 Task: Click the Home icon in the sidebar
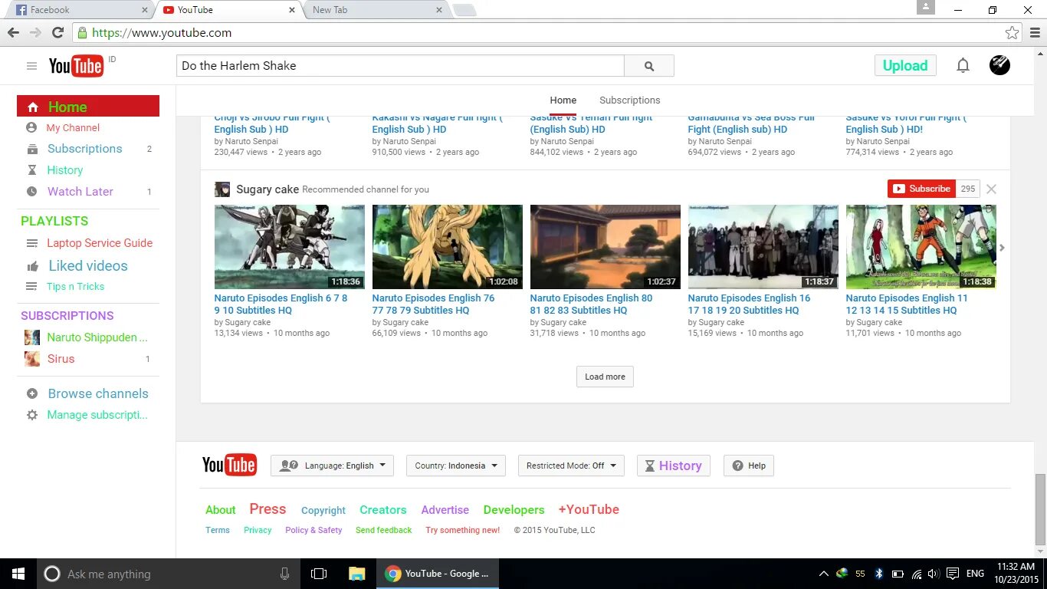(32, 107)
